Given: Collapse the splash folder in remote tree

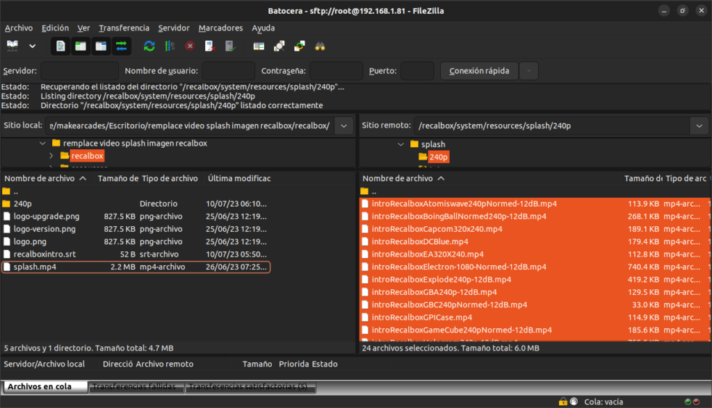Looking at the screenshot, I should click(400, 144).
